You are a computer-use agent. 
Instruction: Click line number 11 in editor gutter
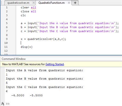point(6,47)
